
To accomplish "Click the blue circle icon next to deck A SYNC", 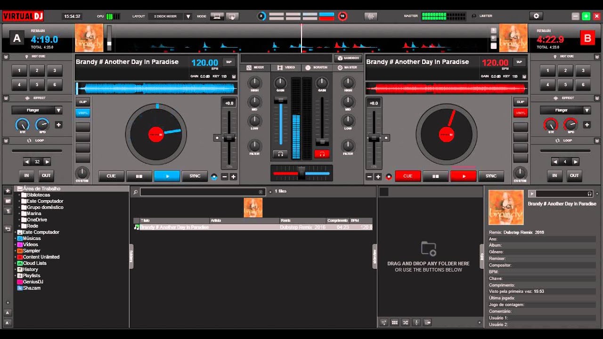I will 214,177.
